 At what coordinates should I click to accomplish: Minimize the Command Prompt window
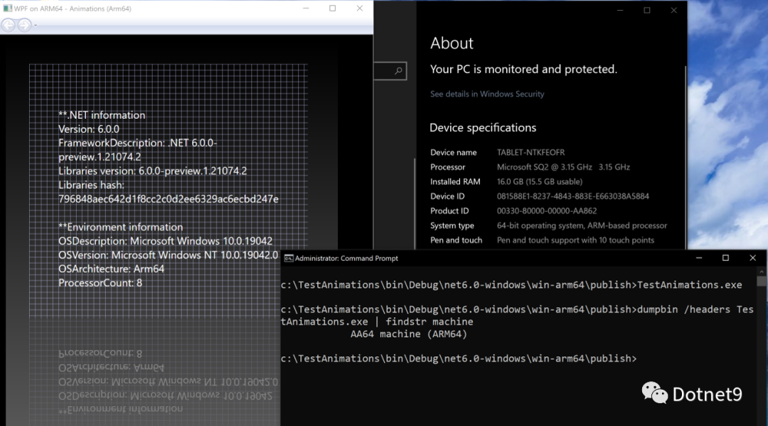tap(699, 258)
